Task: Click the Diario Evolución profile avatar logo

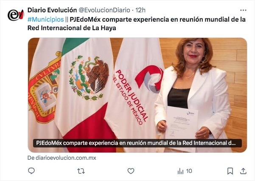Action: click(x=16, y=15)
